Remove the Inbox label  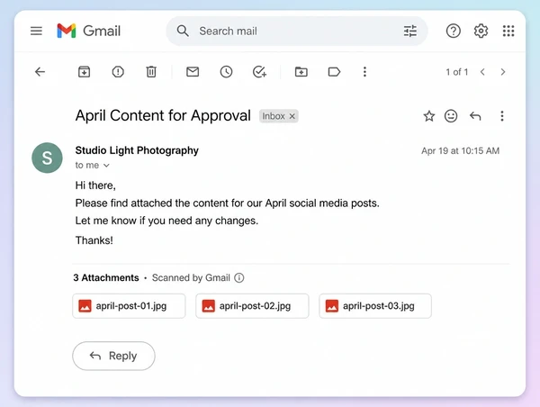click(x=292, y=116)
